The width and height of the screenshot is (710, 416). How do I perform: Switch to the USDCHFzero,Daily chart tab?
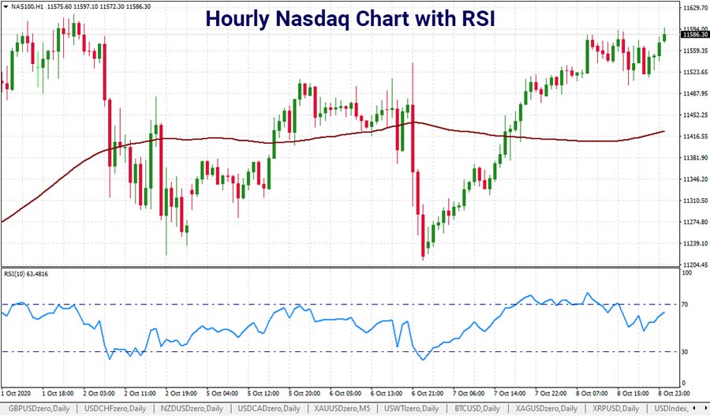(x=115, y=408)
